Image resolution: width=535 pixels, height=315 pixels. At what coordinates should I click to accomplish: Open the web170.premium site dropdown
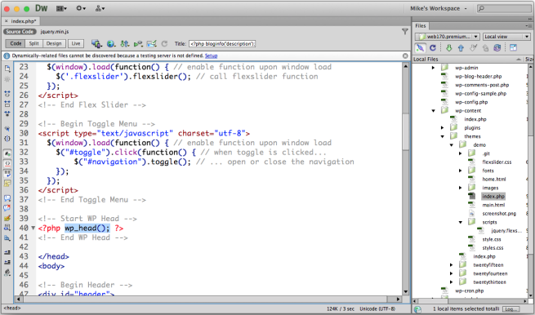pyautogui.click(x=448, y=37)
